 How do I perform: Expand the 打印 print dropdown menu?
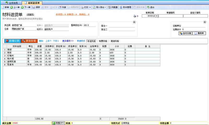90,7
